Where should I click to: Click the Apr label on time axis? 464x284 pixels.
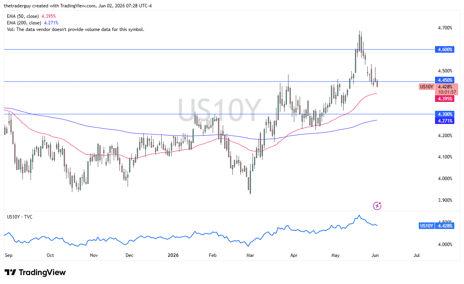(x=294, y=255)
